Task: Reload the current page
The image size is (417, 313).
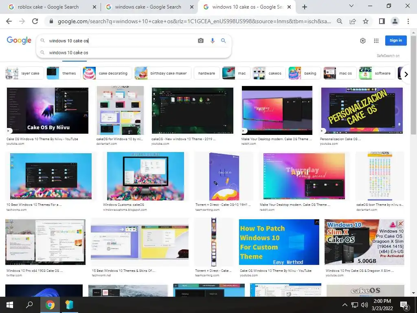Action: click(x=35, y=21)
